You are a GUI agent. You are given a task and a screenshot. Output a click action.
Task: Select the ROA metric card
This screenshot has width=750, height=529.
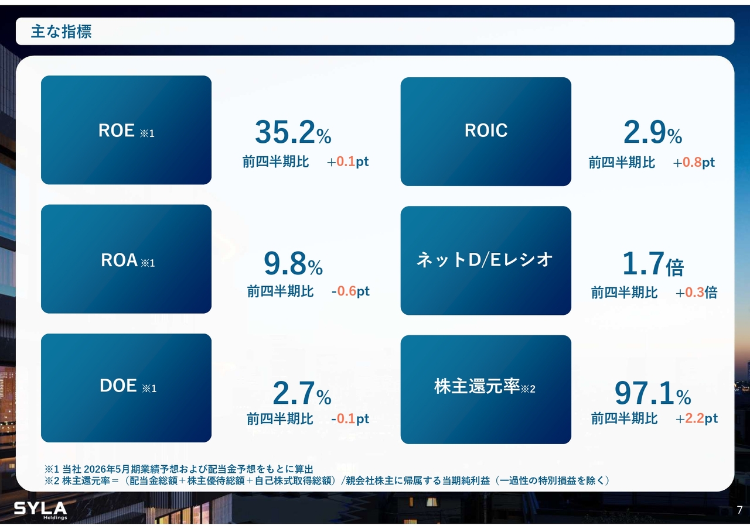point(126,259)
